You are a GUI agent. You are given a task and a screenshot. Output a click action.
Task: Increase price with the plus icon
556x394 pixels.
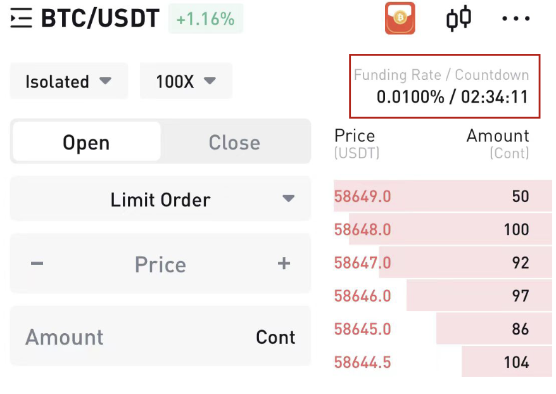284,263
